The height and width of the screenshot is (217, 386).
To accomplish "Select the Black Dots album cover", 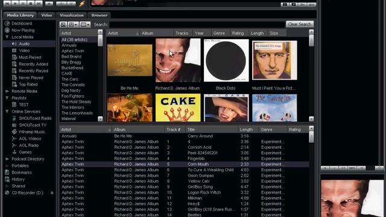I will 226,60.
